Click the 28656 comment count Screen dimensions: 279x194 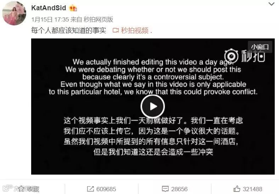click(x=180, y=189)
